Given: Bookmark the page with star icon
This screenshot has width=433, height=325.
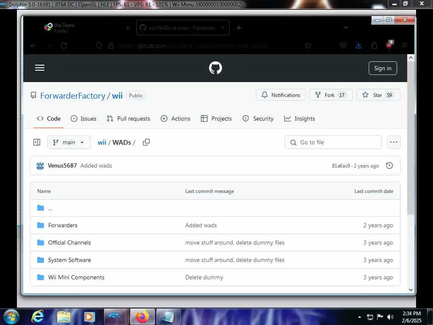Looking at the screenshot, I should (x=308, y=46).
